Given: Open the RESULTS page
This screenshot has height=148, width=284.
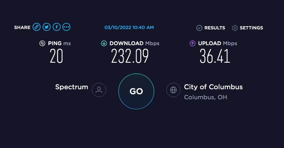Looking at the screenshot, I should coord(215,28).
